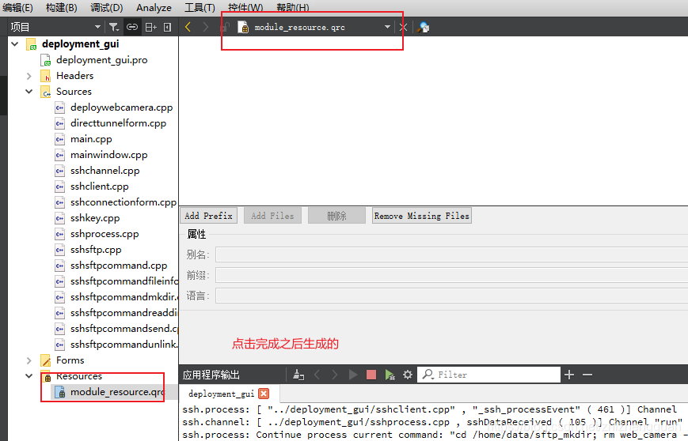Open the module_resource.qrc document dropdown
The width and height of the screenshot is (688, 441).
(387, 27)
